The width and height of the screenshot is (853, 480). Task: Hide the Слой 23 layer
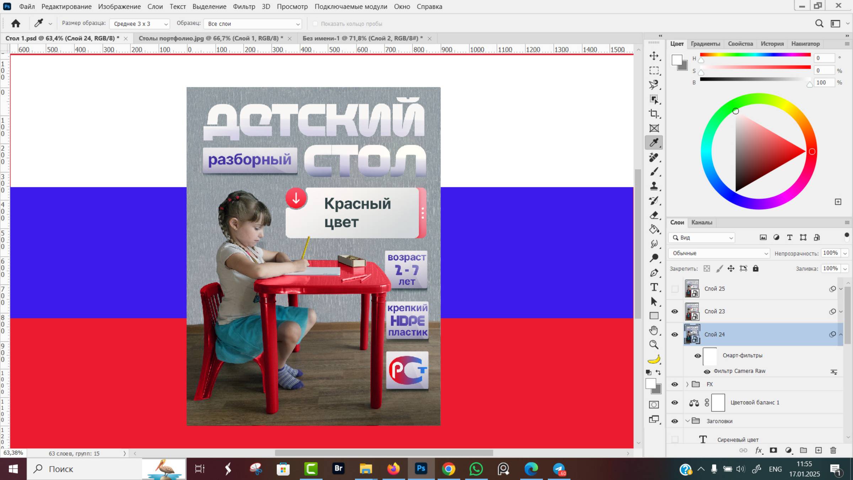tap(675, 311)
